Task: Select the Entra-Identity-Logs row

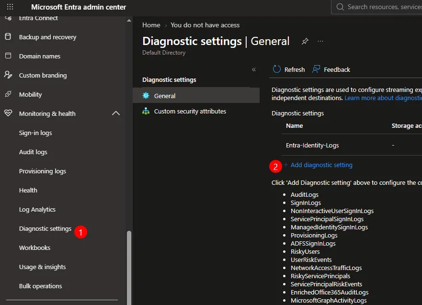Action: pos(352,145)
